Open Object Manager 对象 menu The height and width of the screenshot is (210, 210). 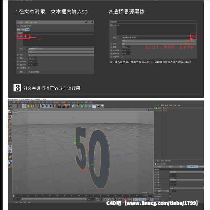point(171,105)
